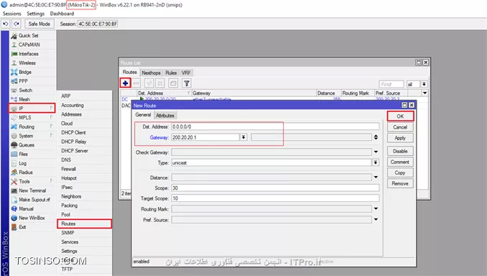Click the undo arrow in the toolbar
Image resolution: width=487 pixels, height=276 pixels.
5,24
